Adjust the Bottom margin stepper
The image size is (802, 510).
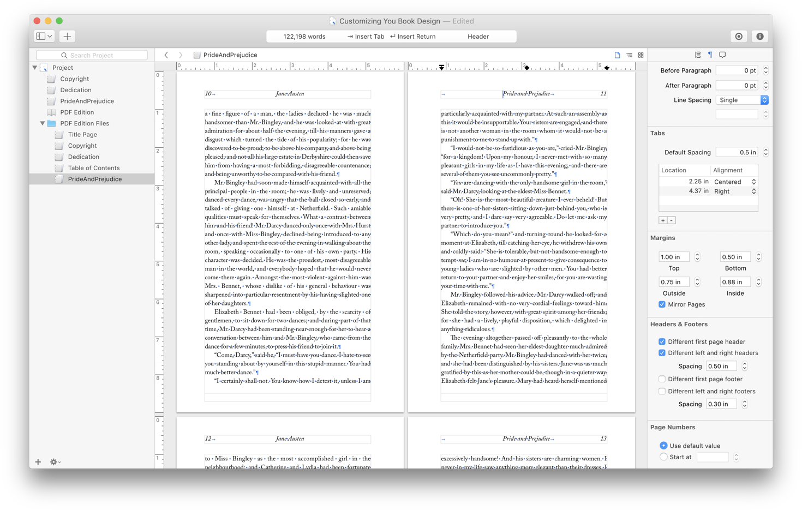(758, 257)
